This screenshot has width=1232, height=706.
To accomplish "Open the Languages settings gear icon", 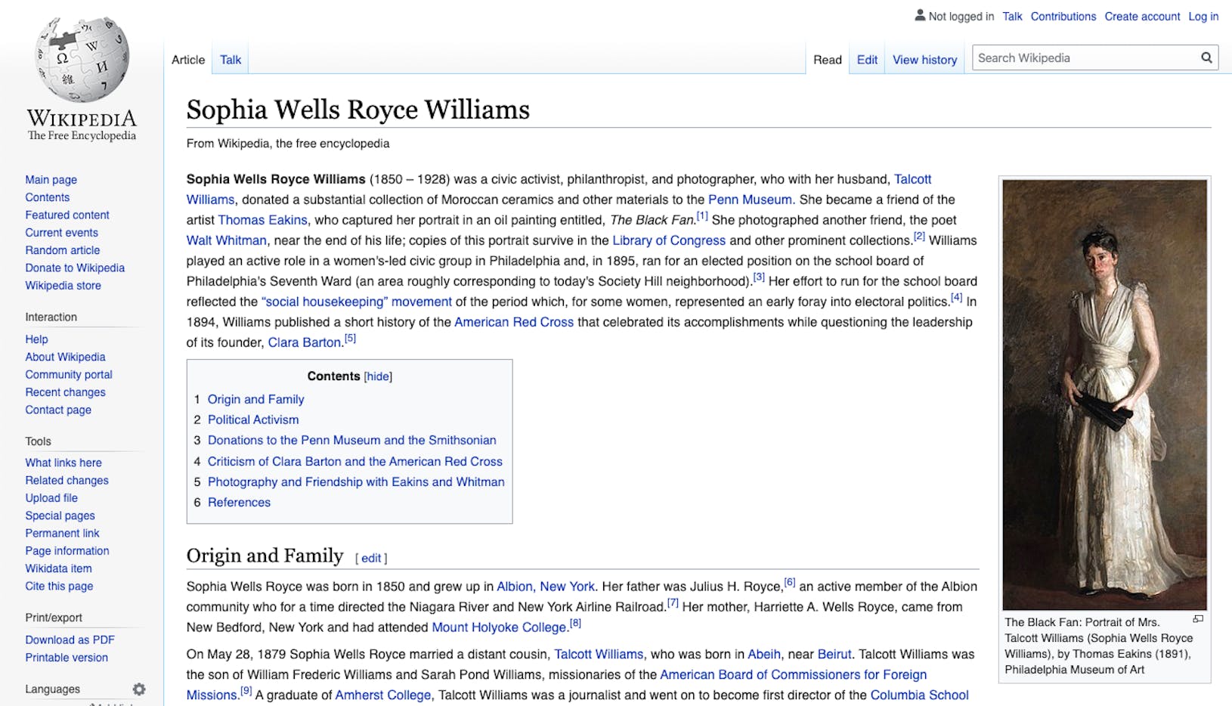I will [139, 689].
